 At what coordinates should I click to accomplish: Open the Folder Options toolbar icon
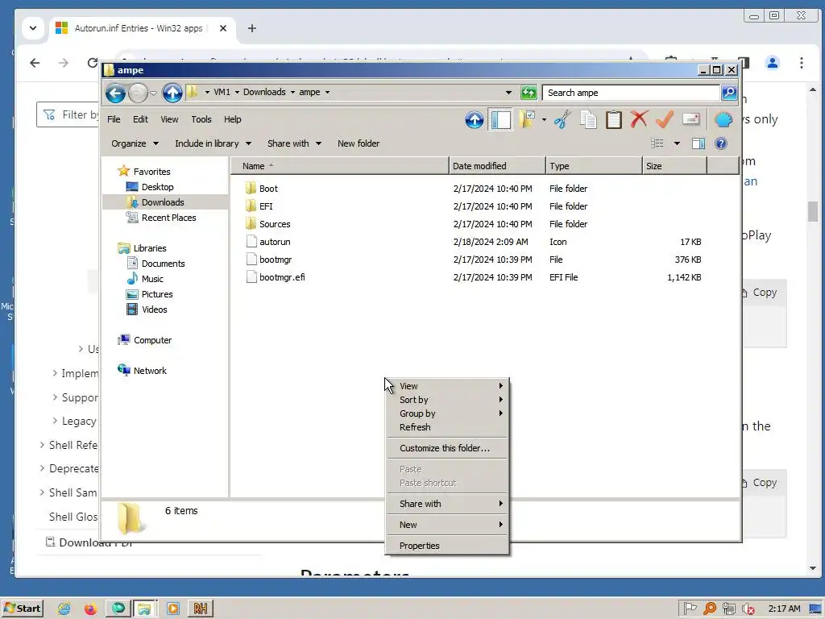[x=527, y=119]
